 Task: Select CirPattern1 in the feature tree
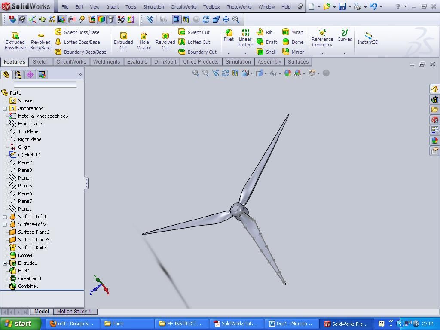(30, 278)
